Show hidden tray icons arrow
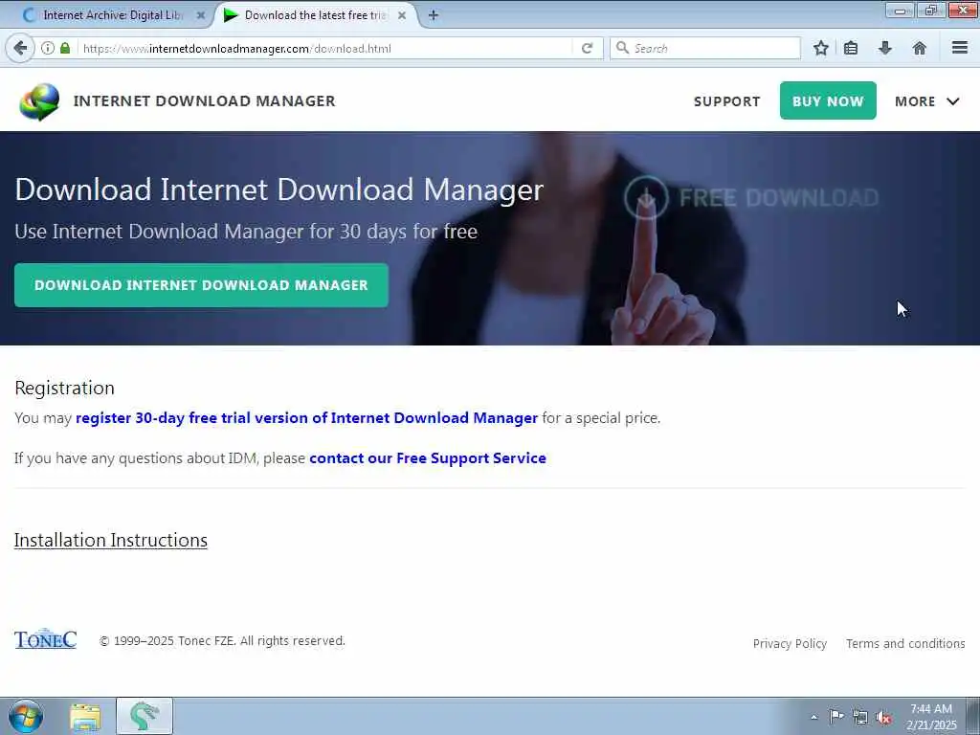 pos(813,717)
